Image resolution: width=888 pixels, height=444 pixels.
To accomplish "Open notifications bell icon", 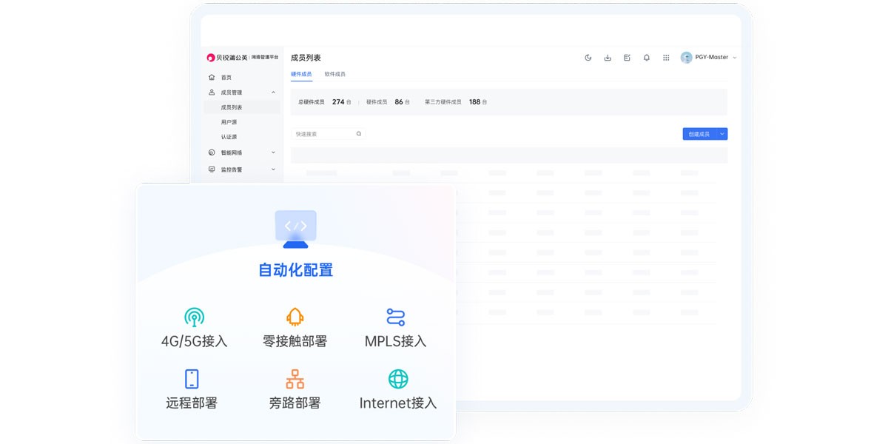I will [x=646, y=58].
